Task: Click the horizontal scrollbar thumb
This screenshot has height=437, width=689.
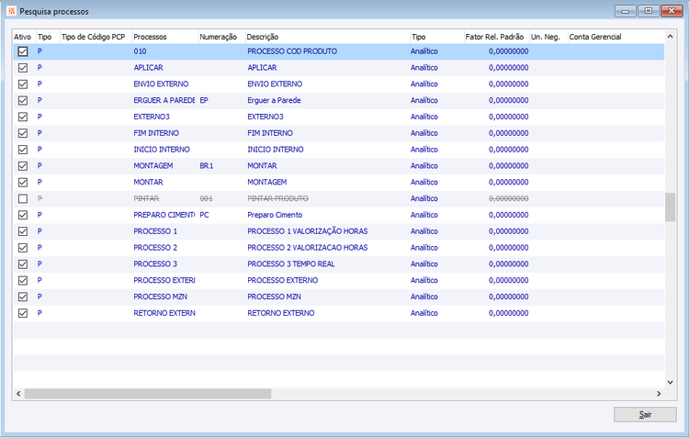Action: 148,394
